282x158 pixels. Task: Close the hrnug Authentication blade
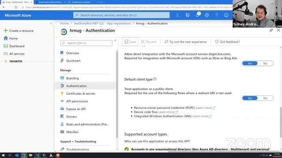point(278,30)
